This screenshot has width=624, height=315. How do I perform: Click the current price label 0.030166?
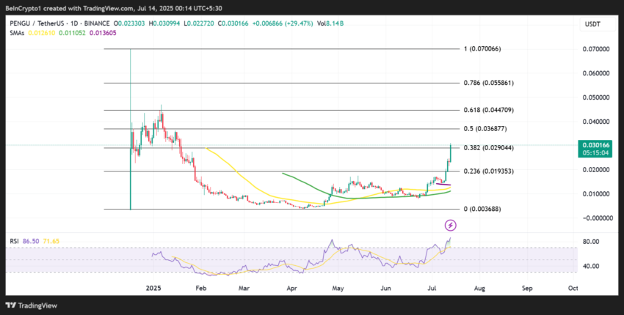coord(594,145)
